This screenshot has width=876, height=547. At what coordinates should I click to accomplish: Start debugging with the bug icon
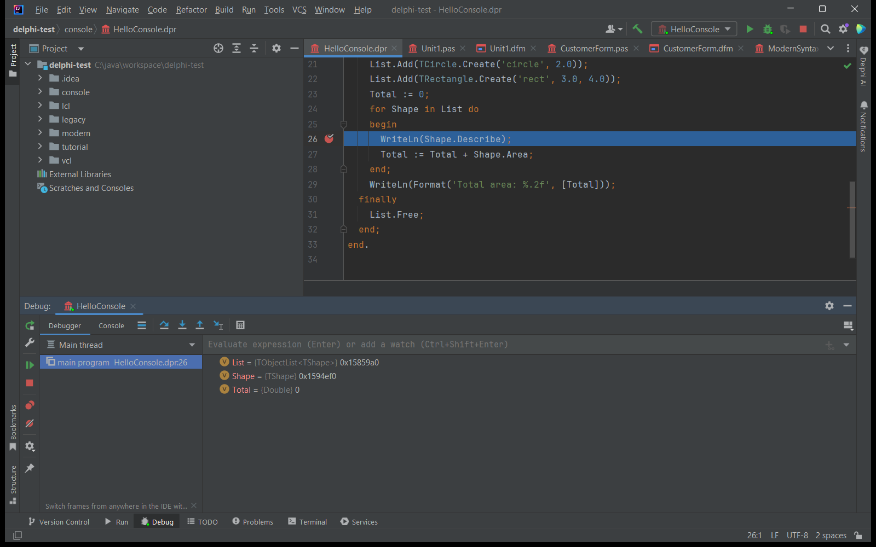point(768,29)
